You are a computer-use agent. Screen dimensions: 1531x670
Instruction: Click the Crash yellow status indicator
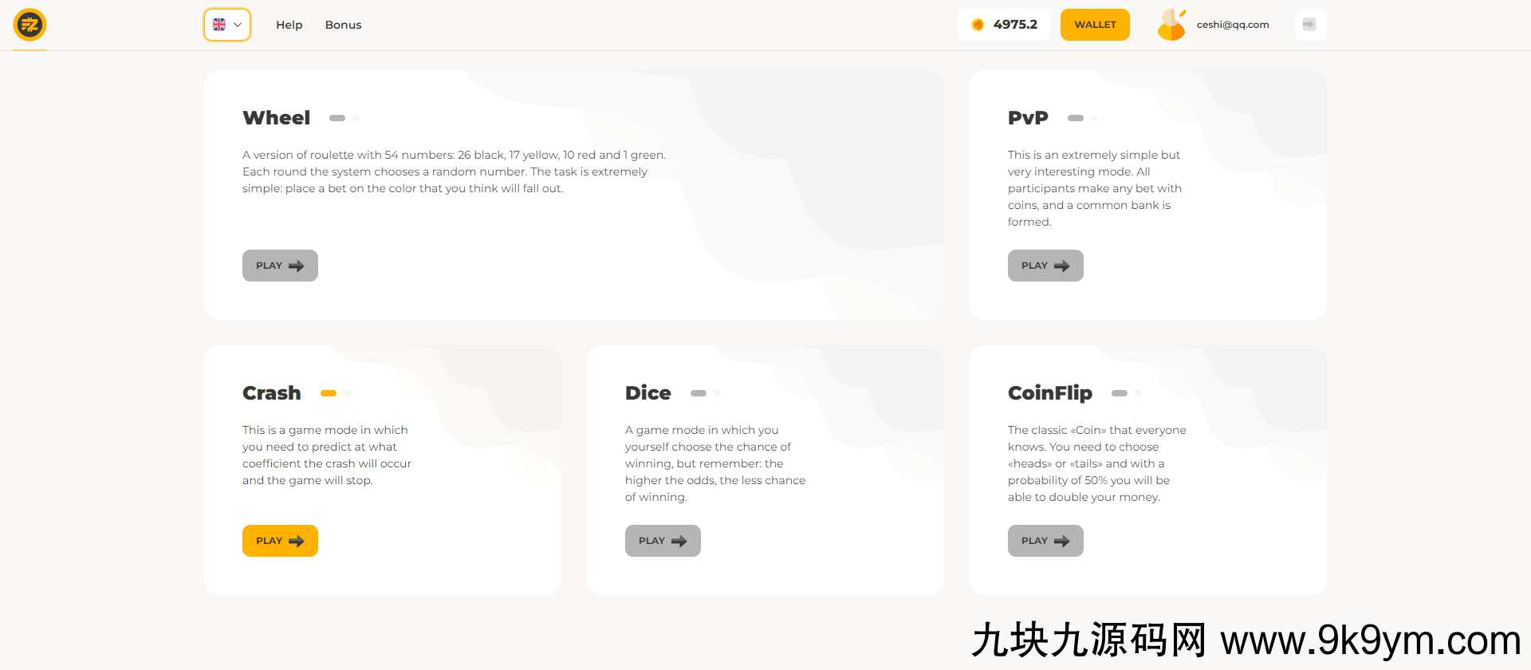point(329,393)
